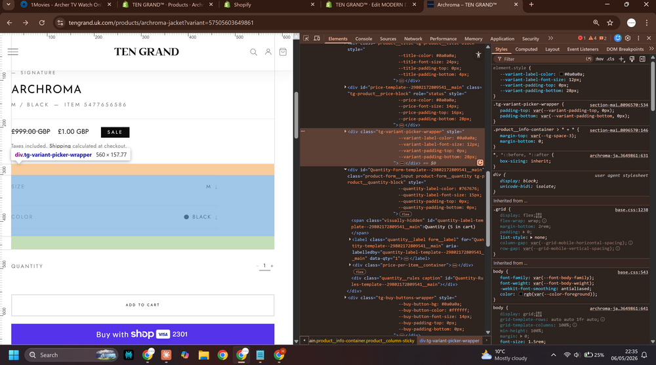
Task: Toggle the computed styles sidebar icon
Action: pyautogui.click(x=642, y=59)
